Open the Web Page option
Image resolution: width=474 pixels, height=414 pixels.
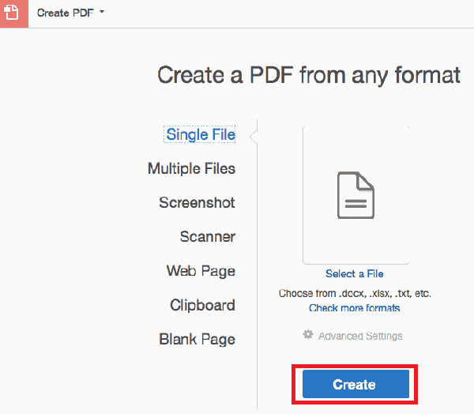201,271
